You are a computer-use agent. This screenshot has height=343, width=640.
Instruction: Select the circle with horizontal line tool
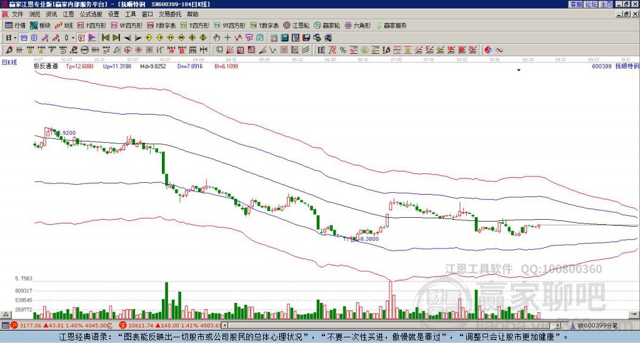(x=84, y=50)
